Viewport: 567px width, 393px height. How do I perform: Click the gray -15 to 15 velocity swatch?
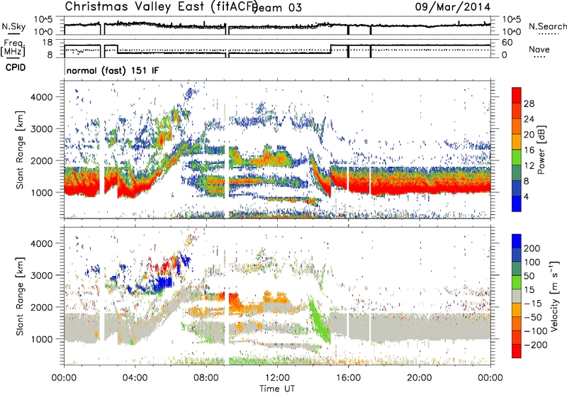coord(516,297)
